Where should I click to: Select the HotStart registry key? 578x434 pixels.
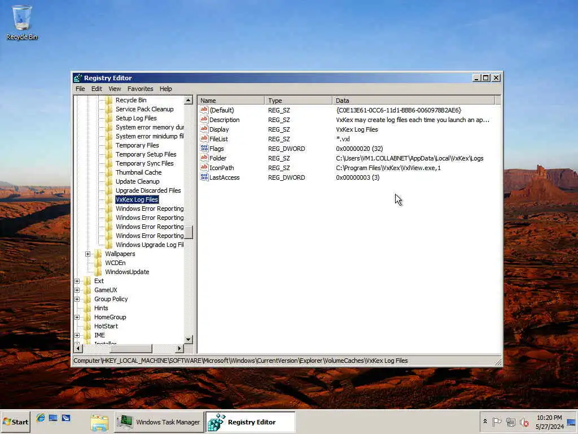click(x=106, y=326)
